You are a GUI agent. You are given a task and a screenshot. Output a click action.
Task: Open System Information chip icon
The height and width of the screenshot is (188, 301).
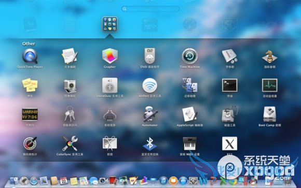click(x=110, y=114)
